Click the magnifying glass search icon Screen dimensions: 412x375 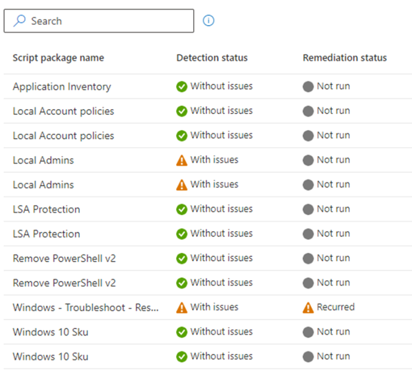(x=19, y=21)
